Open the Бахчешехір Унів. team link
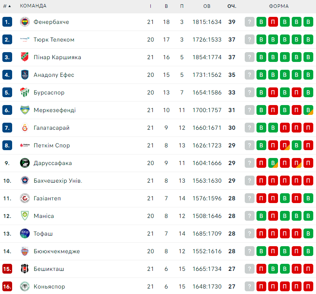The height and width of the screenshot is (294, 316). 58,181
